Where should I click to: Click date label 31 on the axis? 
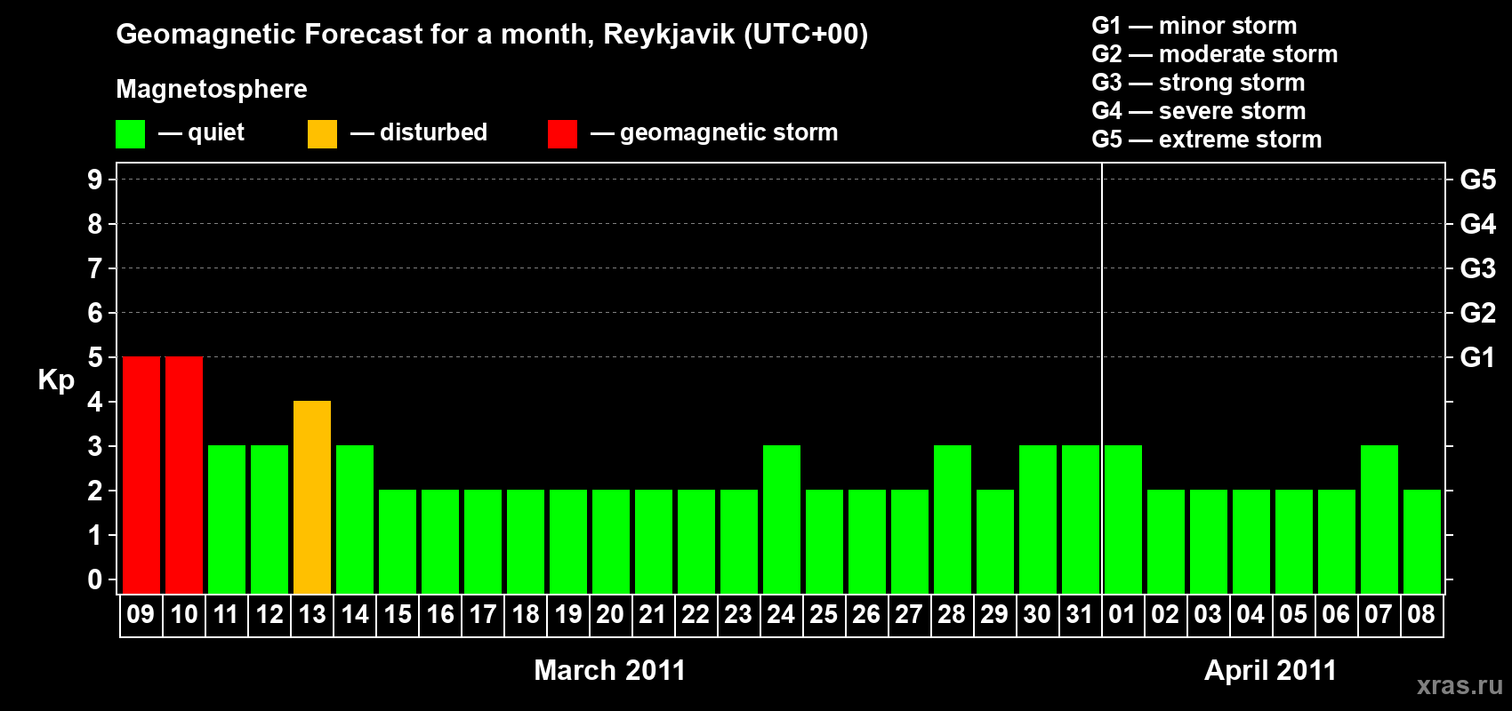1080,614
